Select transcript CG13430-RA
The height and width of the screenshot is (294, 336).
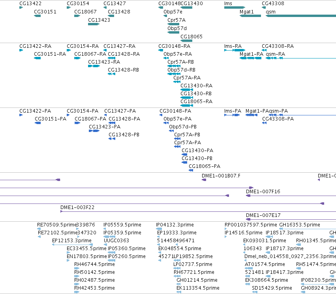[x=196, y=86]
